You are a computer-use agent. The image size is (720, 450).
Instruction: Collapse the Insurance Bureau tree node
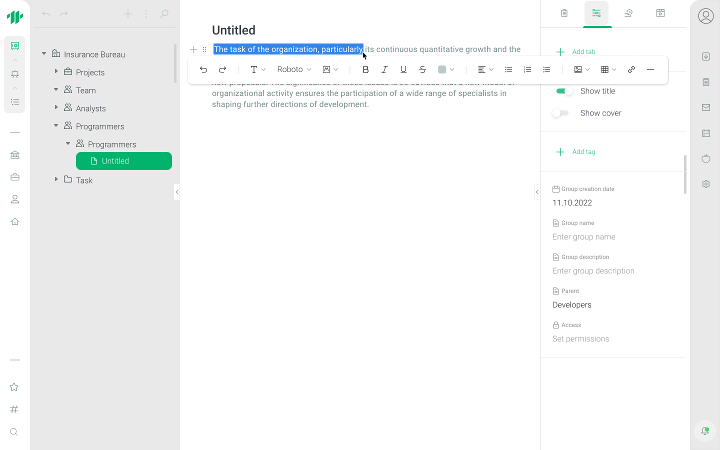tap(44, 53)
